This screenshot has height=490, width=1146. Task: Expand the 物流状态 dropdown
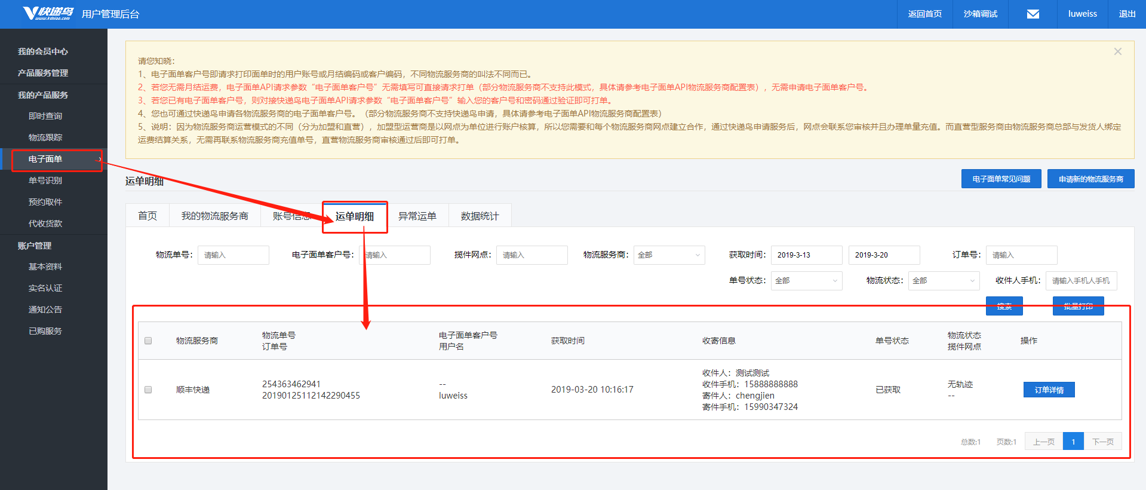944,281
